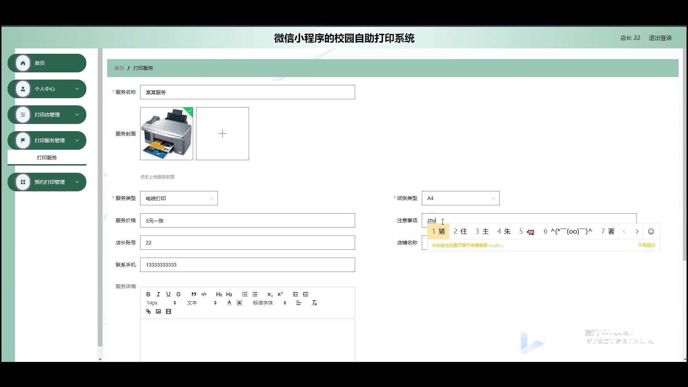
Task: Insert a hyperlink in the editor
Action: (x=148, y=311)
